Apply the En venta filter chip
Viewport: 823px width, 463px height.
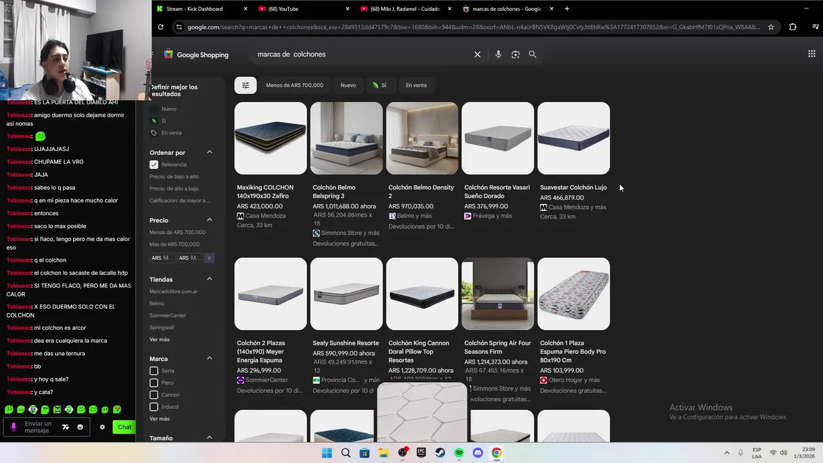(416, 85)
